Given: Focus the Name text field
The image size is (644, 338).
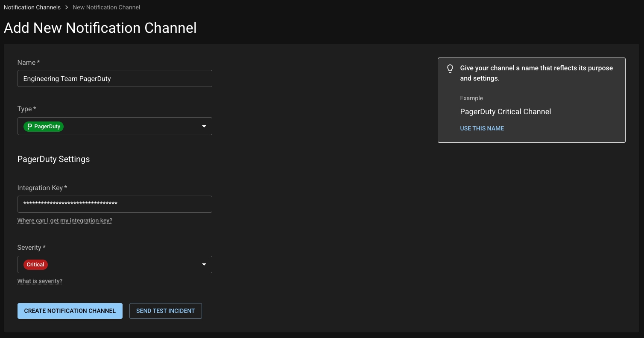Looking at the screenshot, I should pyautogui.click(x=114, y=78).
